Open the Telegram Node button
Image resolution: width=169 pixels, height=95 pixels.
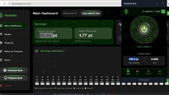(x=14, y=78)
